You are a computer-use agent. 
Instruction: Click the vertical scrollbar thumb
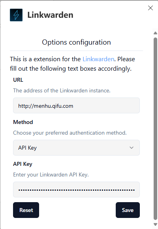point(155,129)
